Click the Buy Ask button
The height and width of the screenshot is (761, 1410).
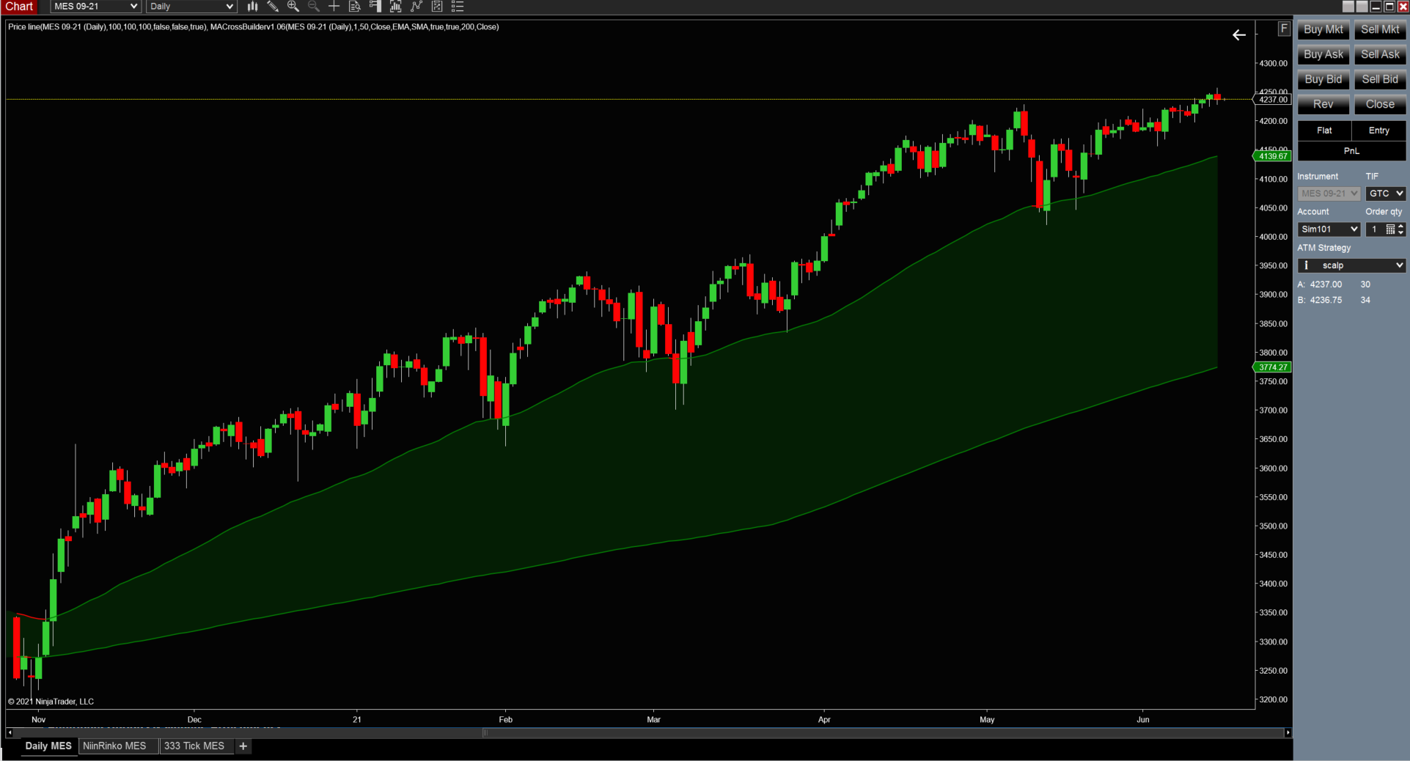point(1323,54)
